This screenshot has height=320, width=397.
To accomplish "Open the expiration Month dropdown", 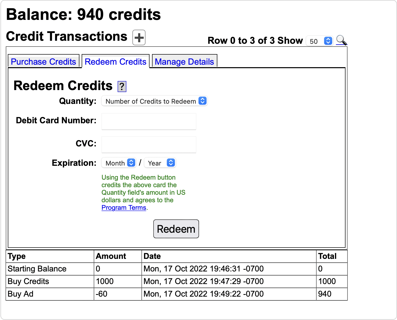I will tap(119, 163).
